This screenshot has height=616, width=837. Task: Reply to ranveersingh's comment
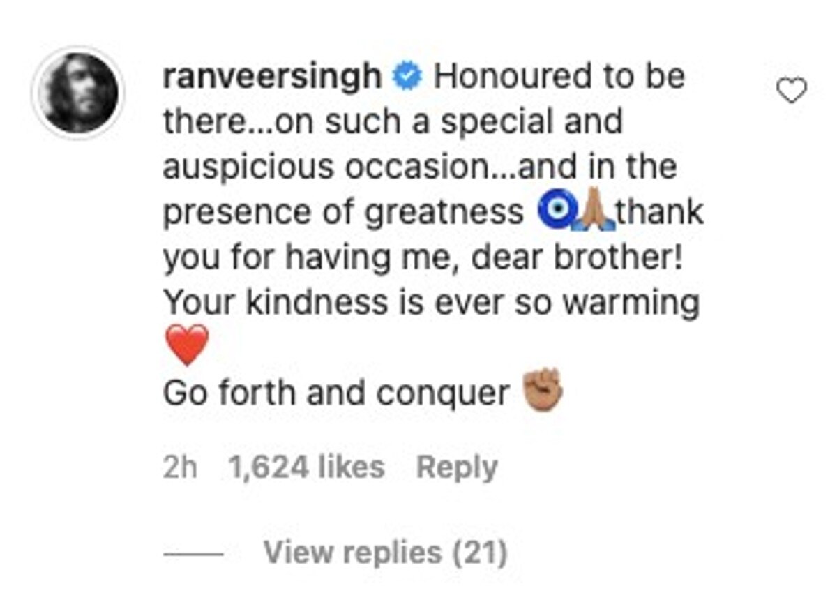pos(457,467)
